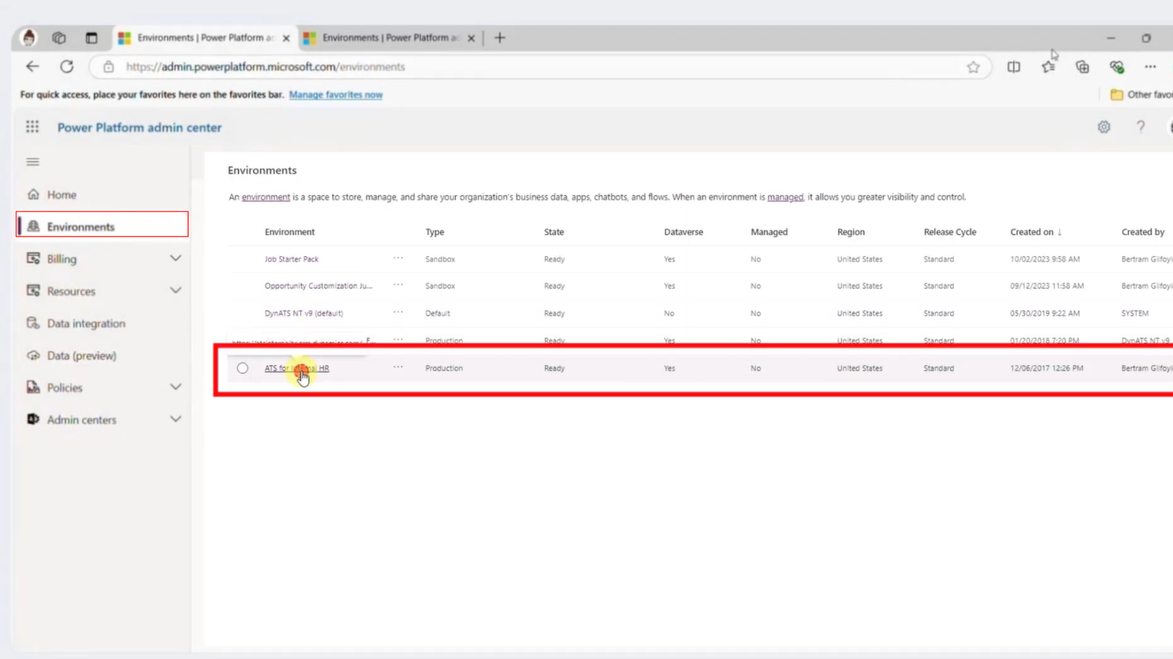Close the first Environments tab
This screenshot has width=1173, height=659.
pos(286,38)
